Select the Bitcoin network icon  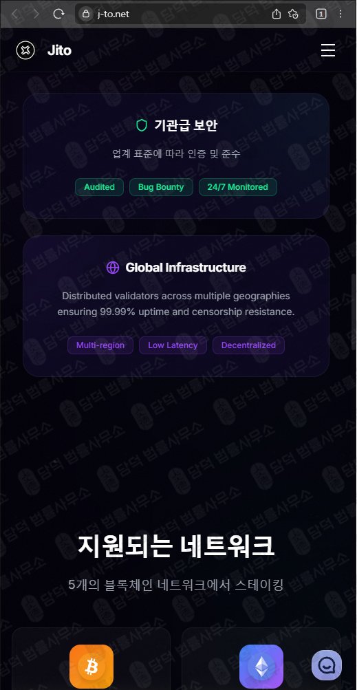pyautogui.click(x=91, y=666)
